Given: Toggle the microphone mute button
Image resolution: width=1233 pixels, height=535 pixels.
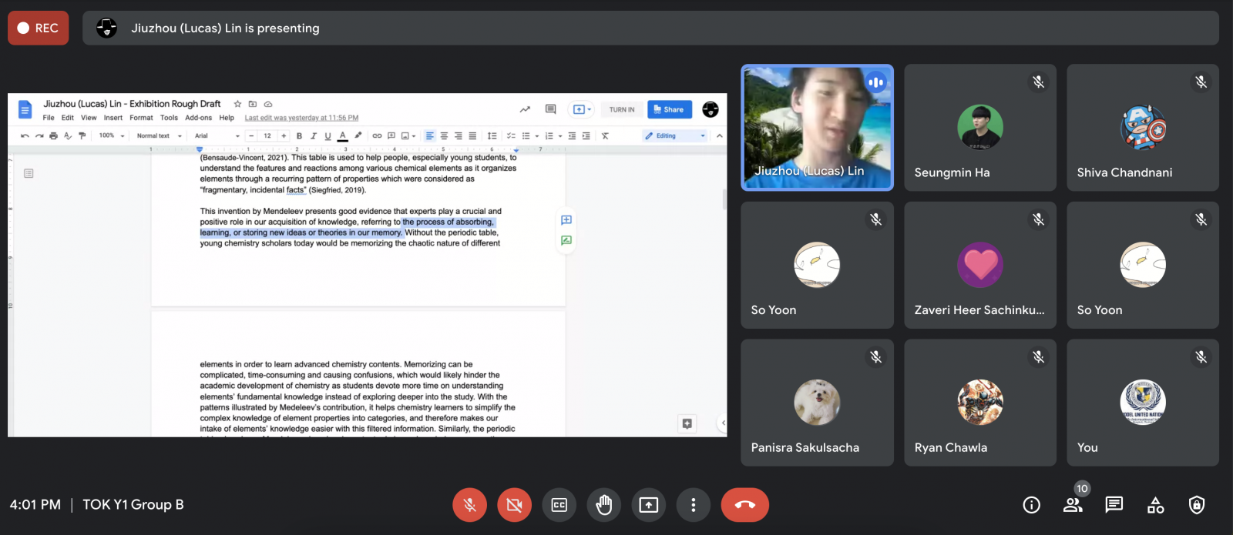Looking at the screenshot, I should [469, 505].
